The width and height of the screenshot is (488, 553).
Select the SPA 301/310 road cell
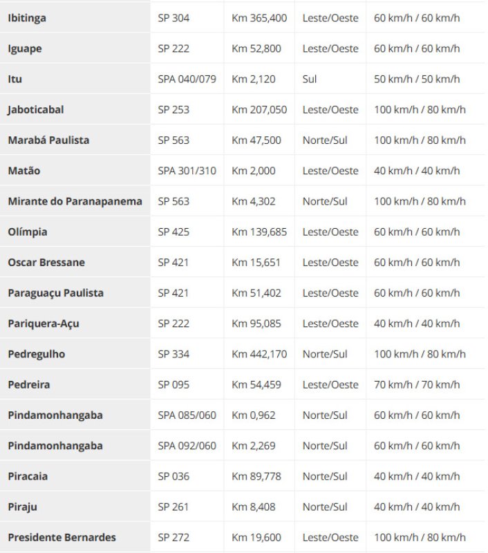click(187, 170)
